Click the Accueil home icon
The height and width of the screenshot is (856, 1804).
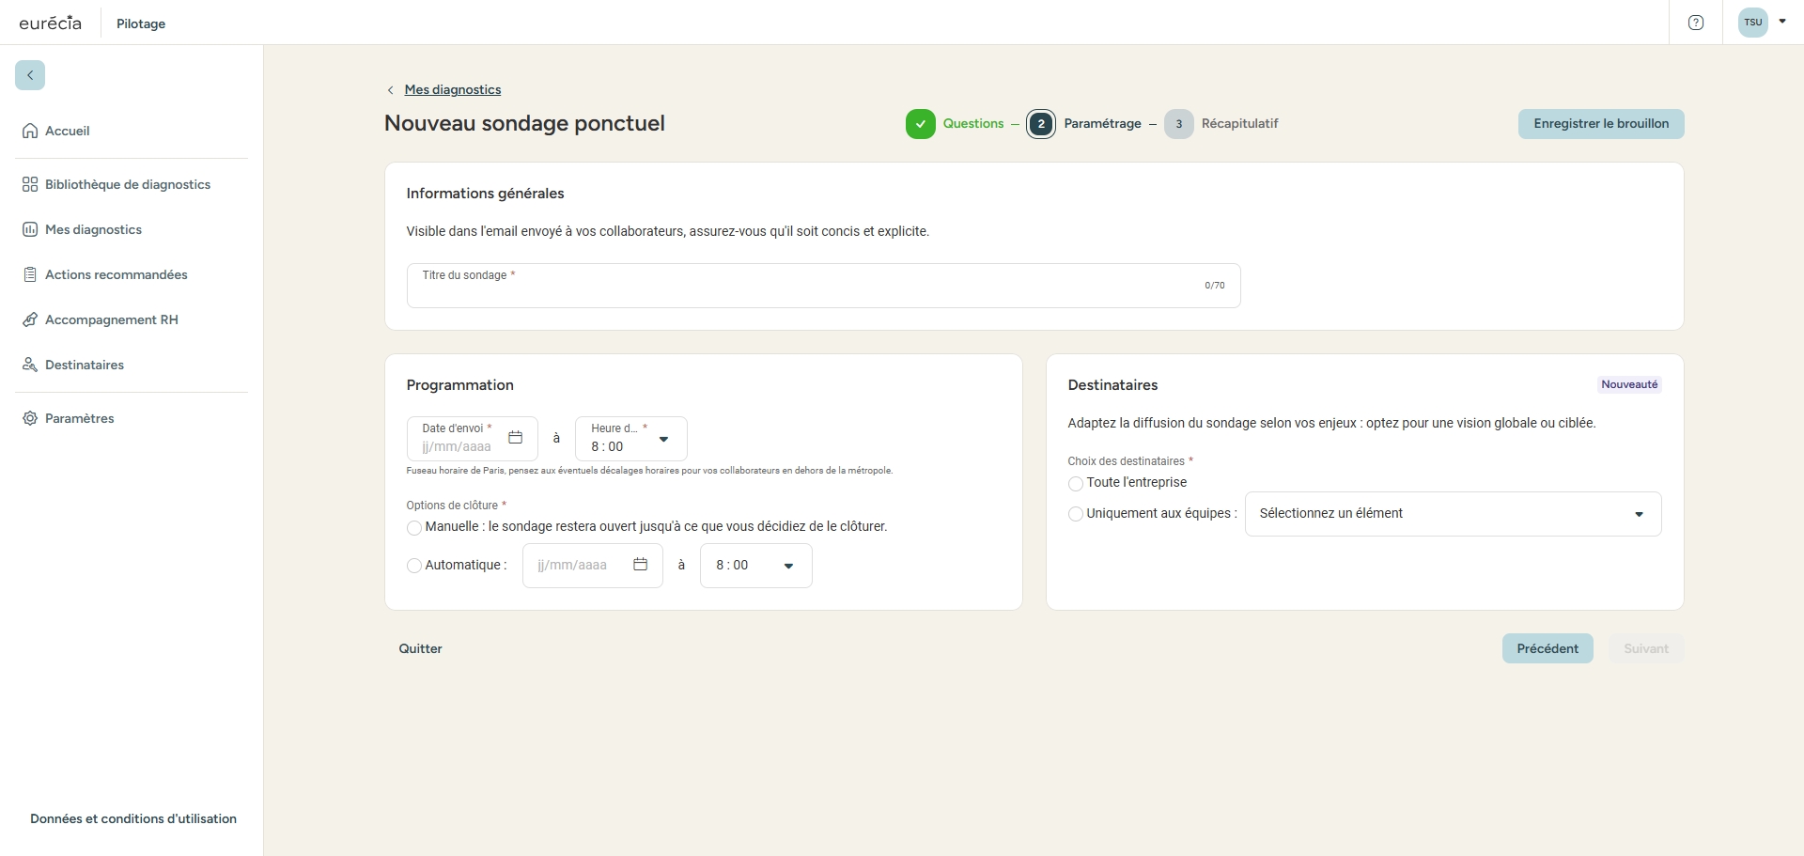30,132
